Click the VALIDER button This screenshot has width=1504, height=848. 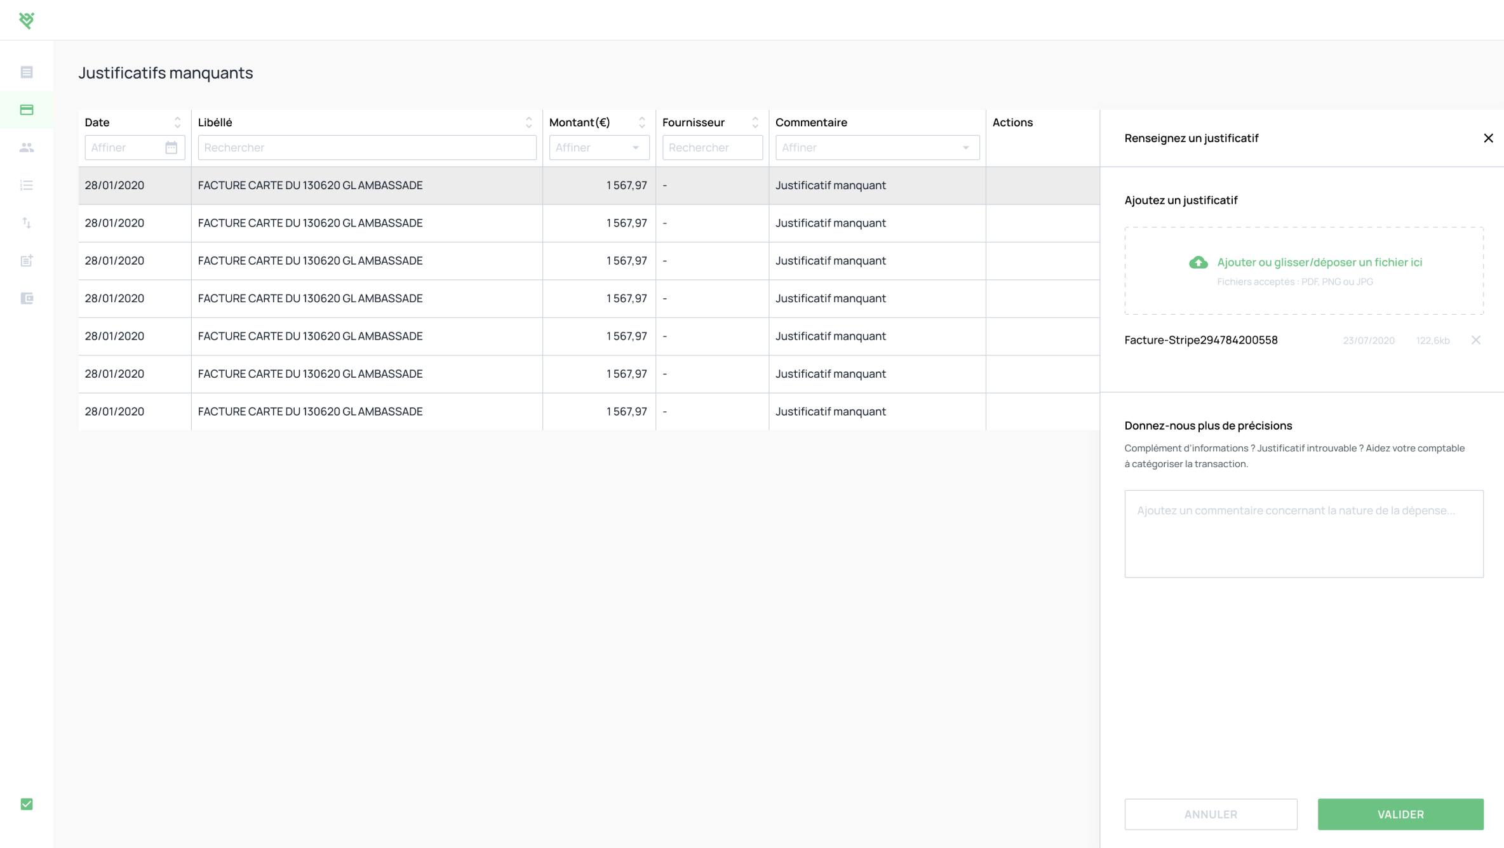point(1400,814)
